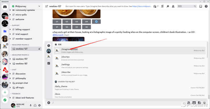Choose the /docs command
This screenshot has height=109, width=210.
(x=129, y=95)
